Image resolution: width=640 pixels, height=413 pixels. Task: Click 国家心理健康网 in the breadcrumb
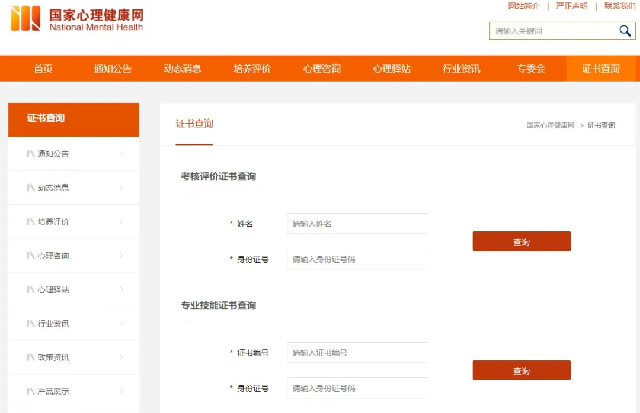pyautogui.click(x=550, y=125)
